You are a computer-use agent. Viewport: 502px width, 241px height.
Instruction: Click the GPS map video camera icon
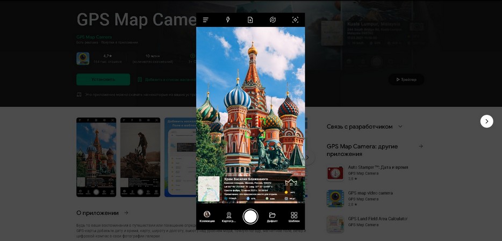(x=335, y=199)
